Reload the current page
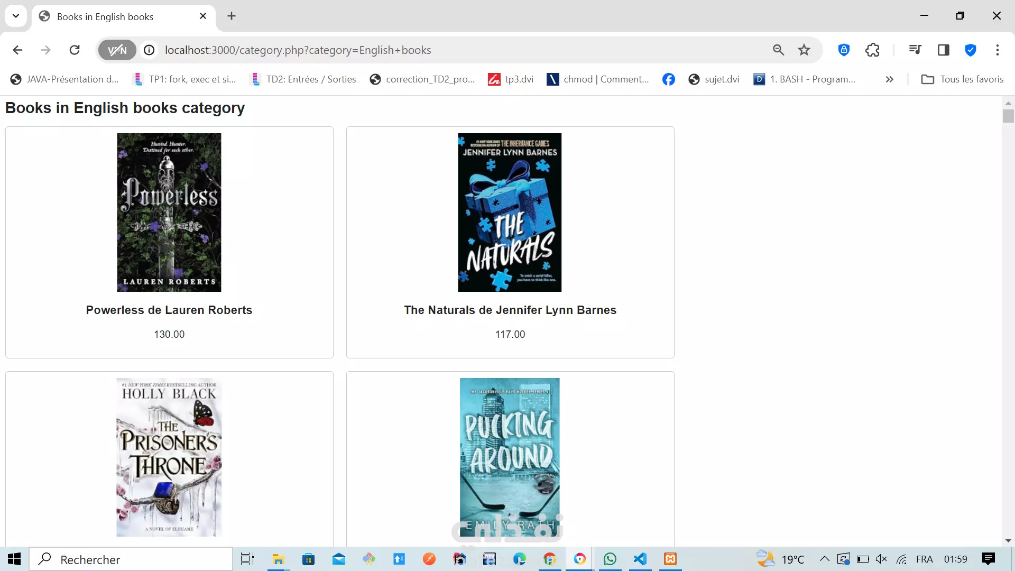1015x571 pixels. tap(75, 50)
